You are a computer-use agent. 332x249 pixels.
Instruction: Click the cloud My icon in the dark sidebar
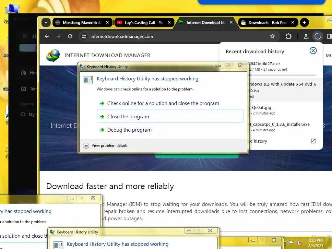pyautogui.click(x=23, y=114)
